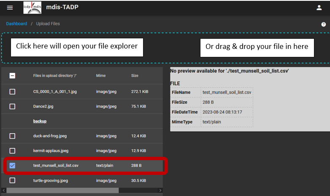Image resolution: width=330 pixels, height=196 pixels.
Task: Click the text/plain mime cell in file list
Action: pyautogui.click(x=105, y=166)
